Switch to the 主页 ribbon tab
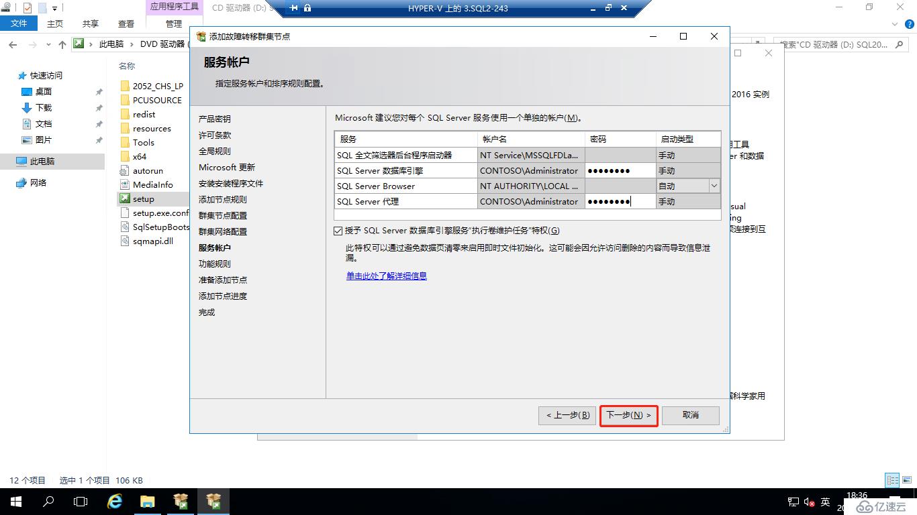917x515 pixels. pyautogui.click(x=55, y=23)
